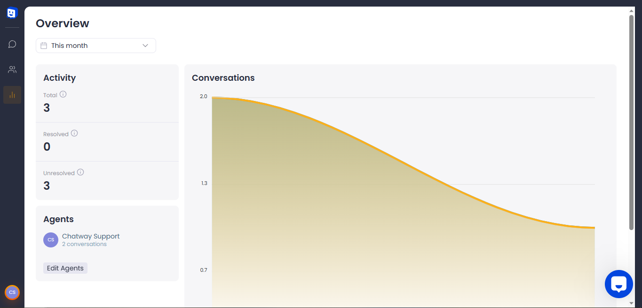Click the 0.7 y-axis label
The width and height of the screenshot is (642, 308).
[x=204, y=270]
